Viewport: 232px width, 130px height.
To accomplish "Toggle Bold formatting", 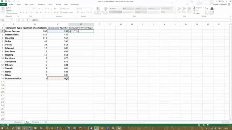I will tap(21, 12).
